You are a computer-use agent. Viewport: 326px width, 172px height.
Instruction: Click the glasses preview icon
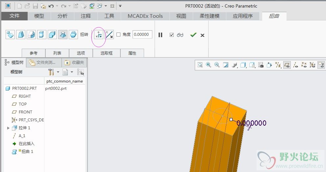click(x=180, y=35)
